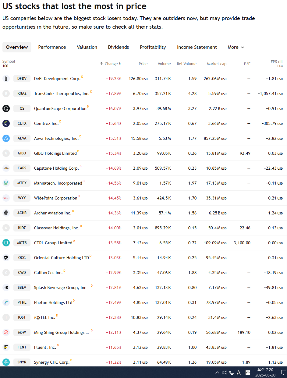Toggle the Korean IME indicator in taskbar
287x378 pixels.
click(x=248, y=372)
